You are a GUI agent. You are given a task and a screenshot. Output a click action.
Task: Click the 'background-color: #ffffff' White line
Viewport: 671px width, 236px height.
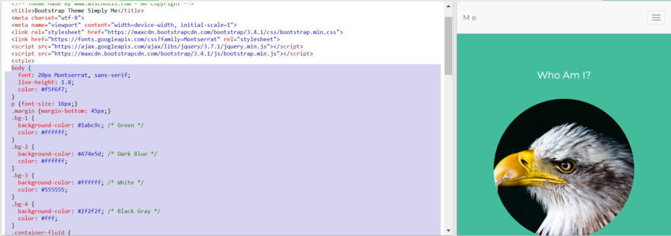81,182
